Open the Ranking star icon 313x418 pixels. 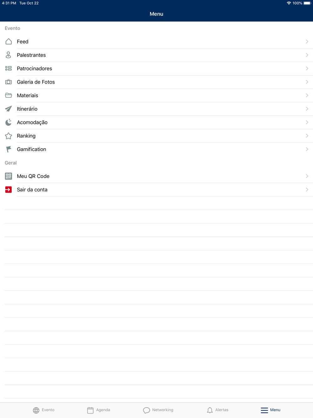(x=8, y=136)
